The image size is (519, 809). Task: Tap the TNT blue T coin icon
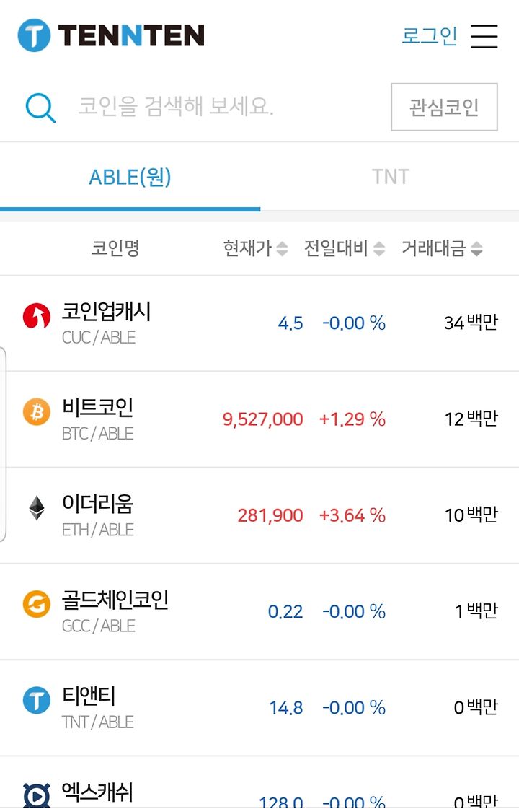click(x=37, y=700)
